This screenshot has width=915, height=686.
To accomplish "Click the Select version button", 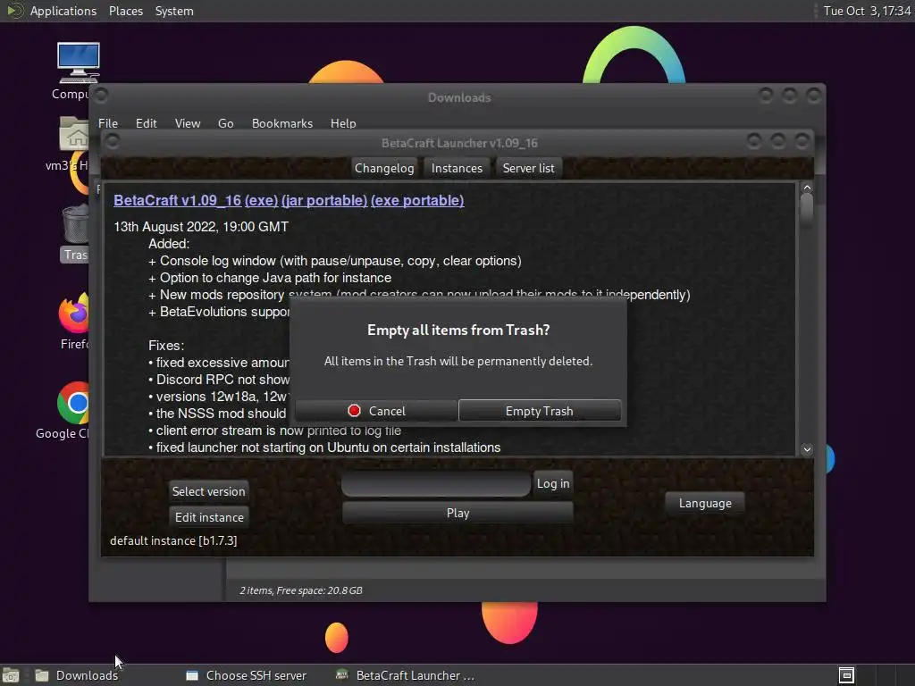I will [208, 491].
